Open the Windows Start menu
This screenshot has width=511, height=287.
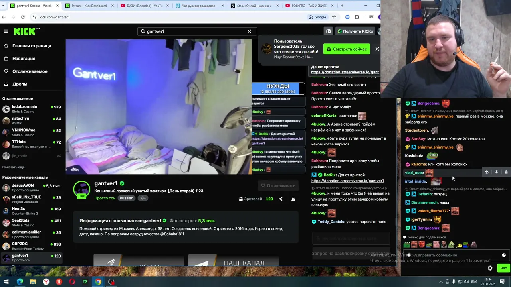tap(6, 282)
